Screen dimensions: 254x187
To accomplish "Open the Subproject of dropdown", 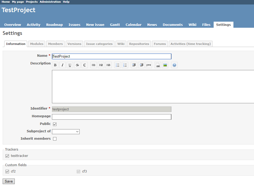I will coord(66,131).
